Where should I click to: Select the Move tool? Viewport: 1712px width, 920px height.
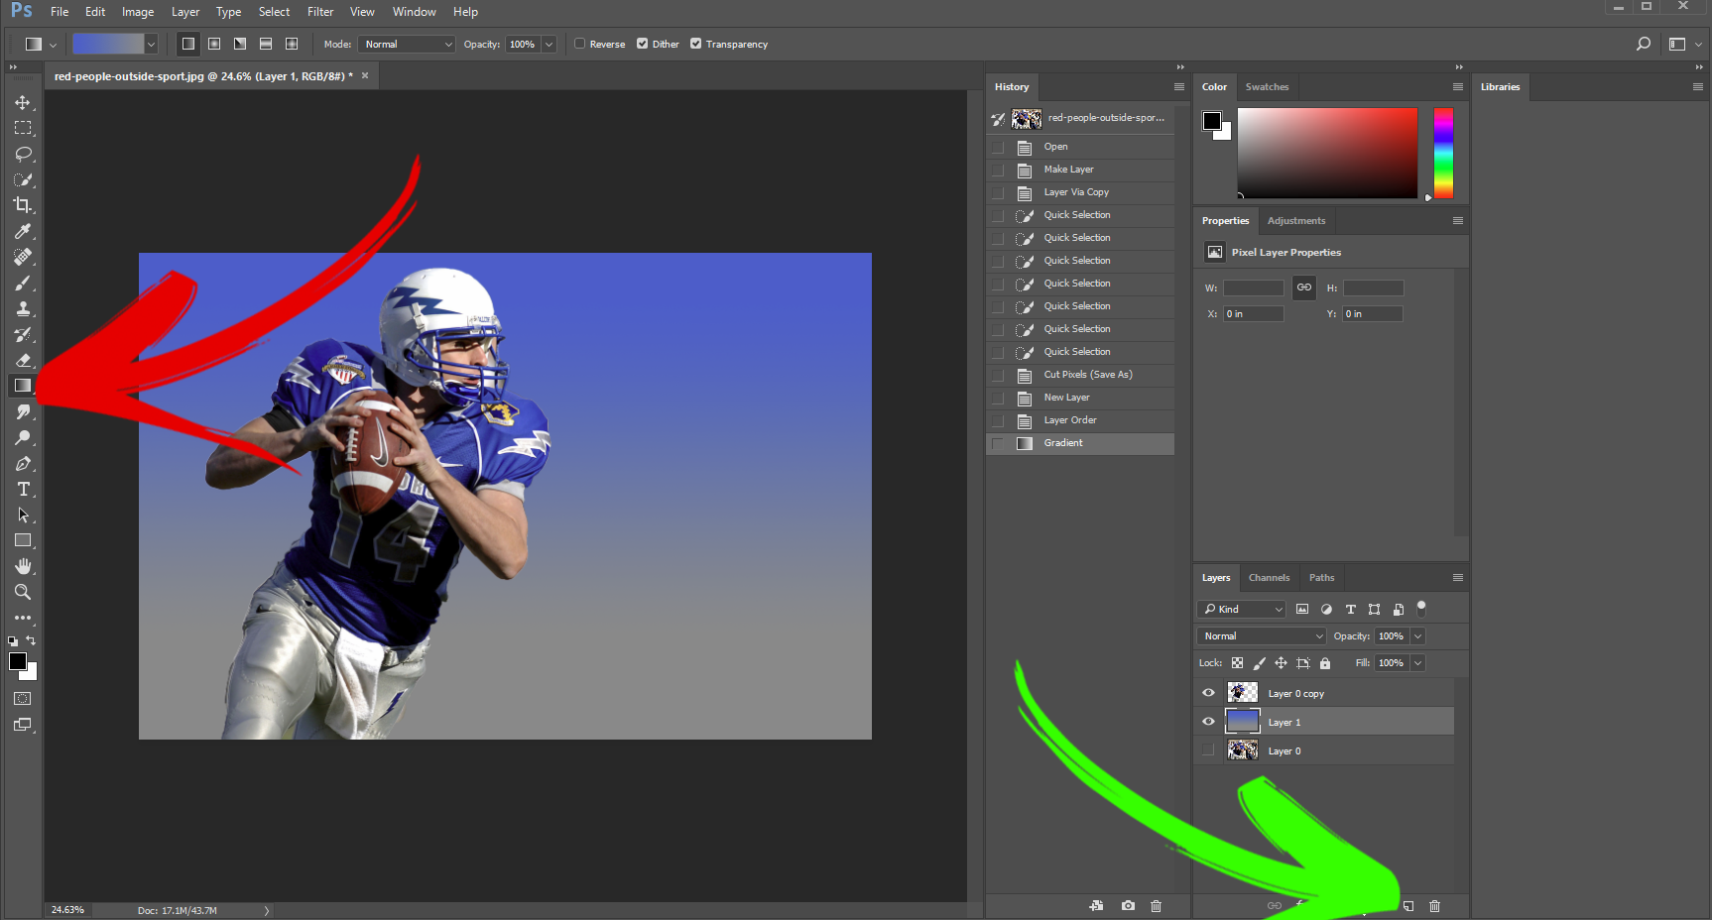(x=23, y=102)
